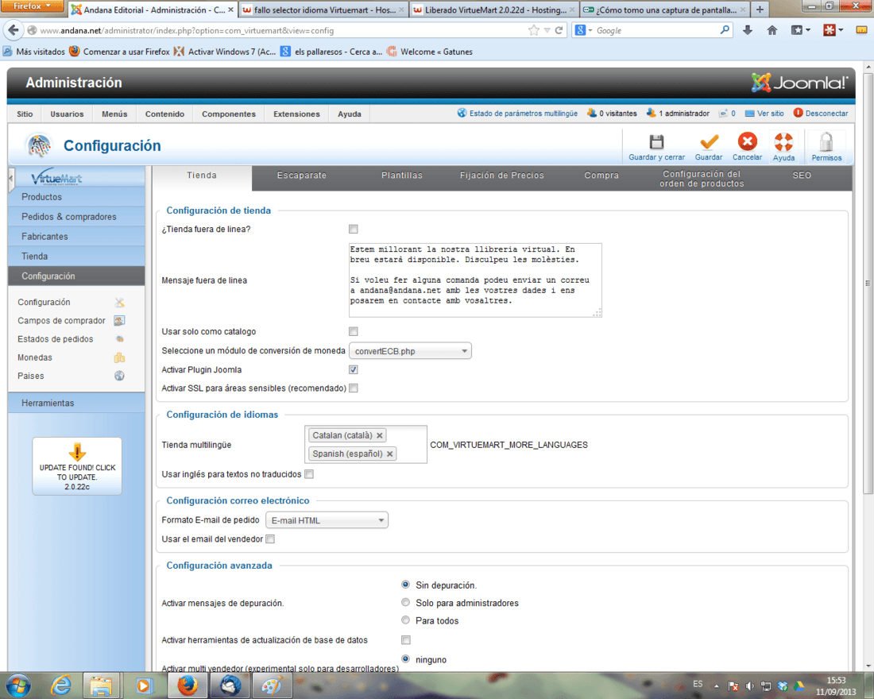Open Ayuda lifebuoy icon in toolbar
Screen dimensions: 874x699
783,142
